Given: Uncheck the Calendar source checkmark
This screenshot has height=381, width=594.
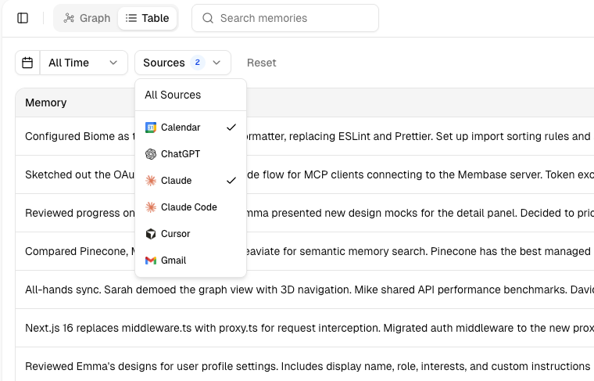Looking at the screenshot, I should (x=231, y=128).
